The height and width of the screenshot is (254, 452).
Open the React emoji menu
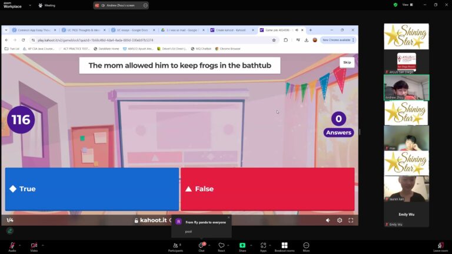[x=221, y=247]
